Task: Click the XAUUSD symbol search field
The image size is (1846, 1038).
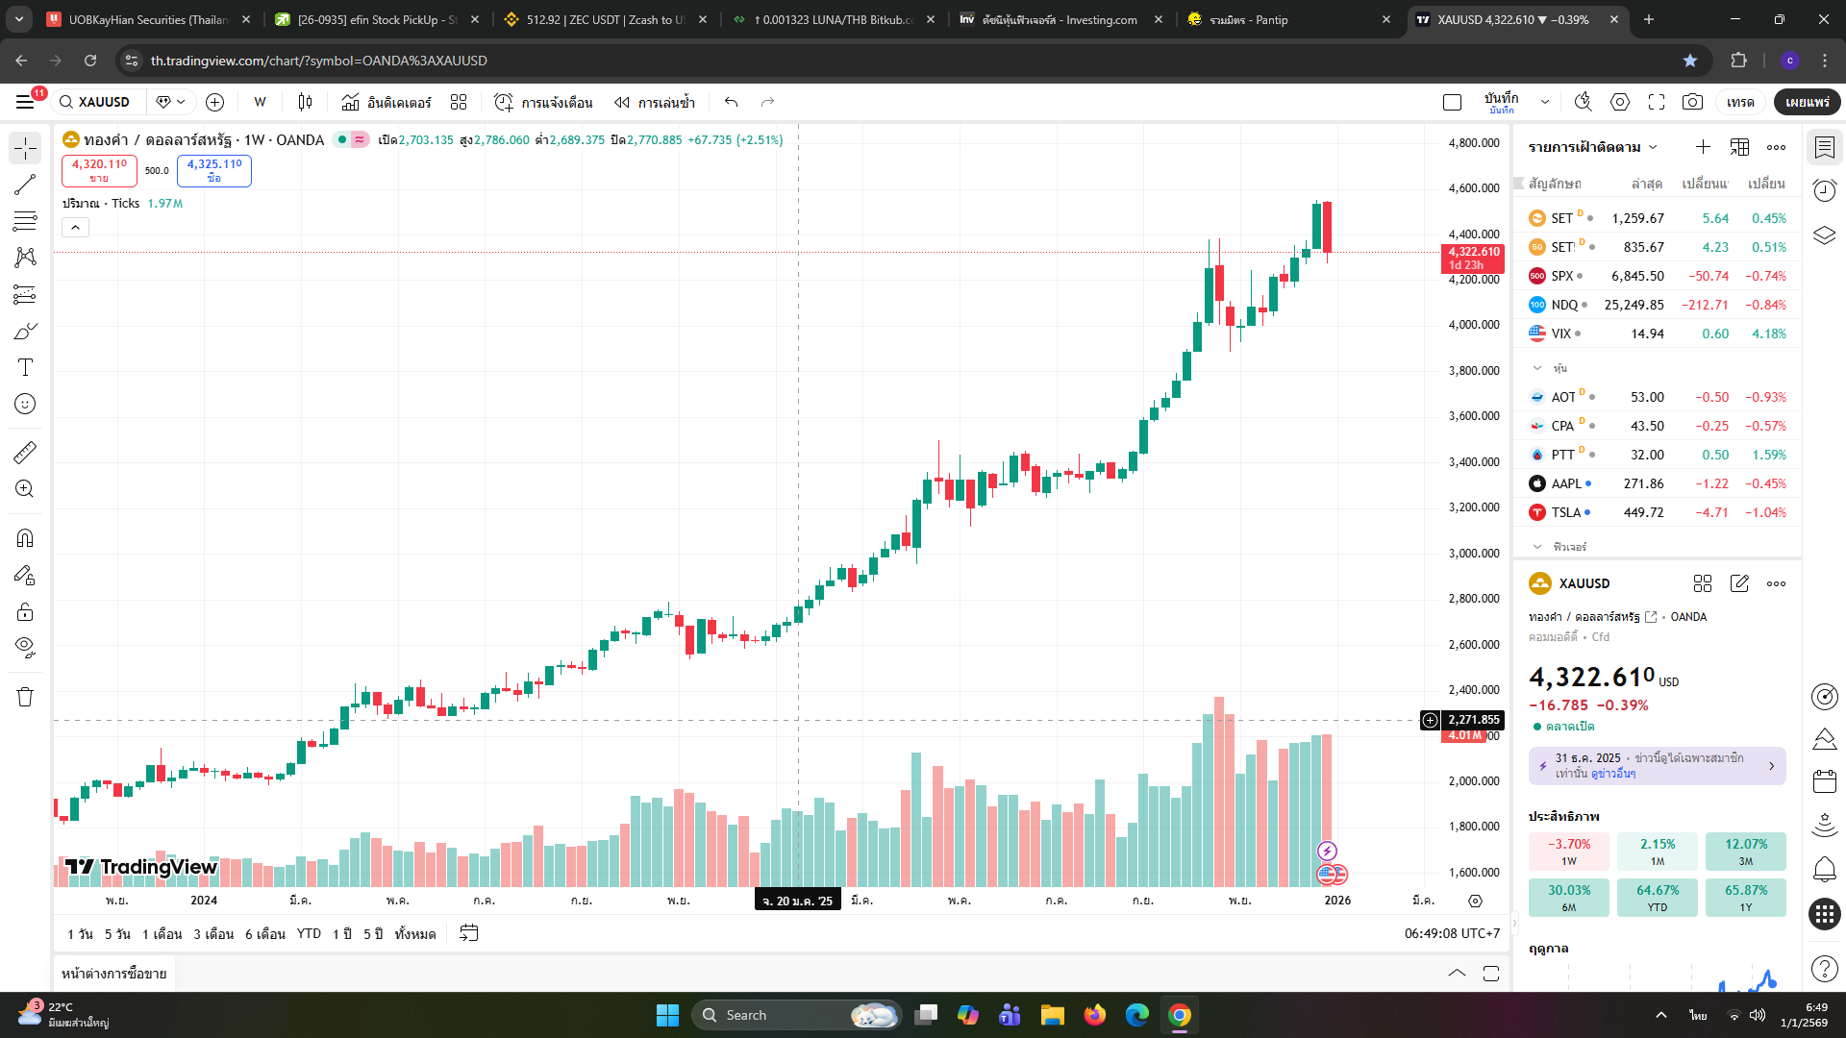Action: click(104, 102)
